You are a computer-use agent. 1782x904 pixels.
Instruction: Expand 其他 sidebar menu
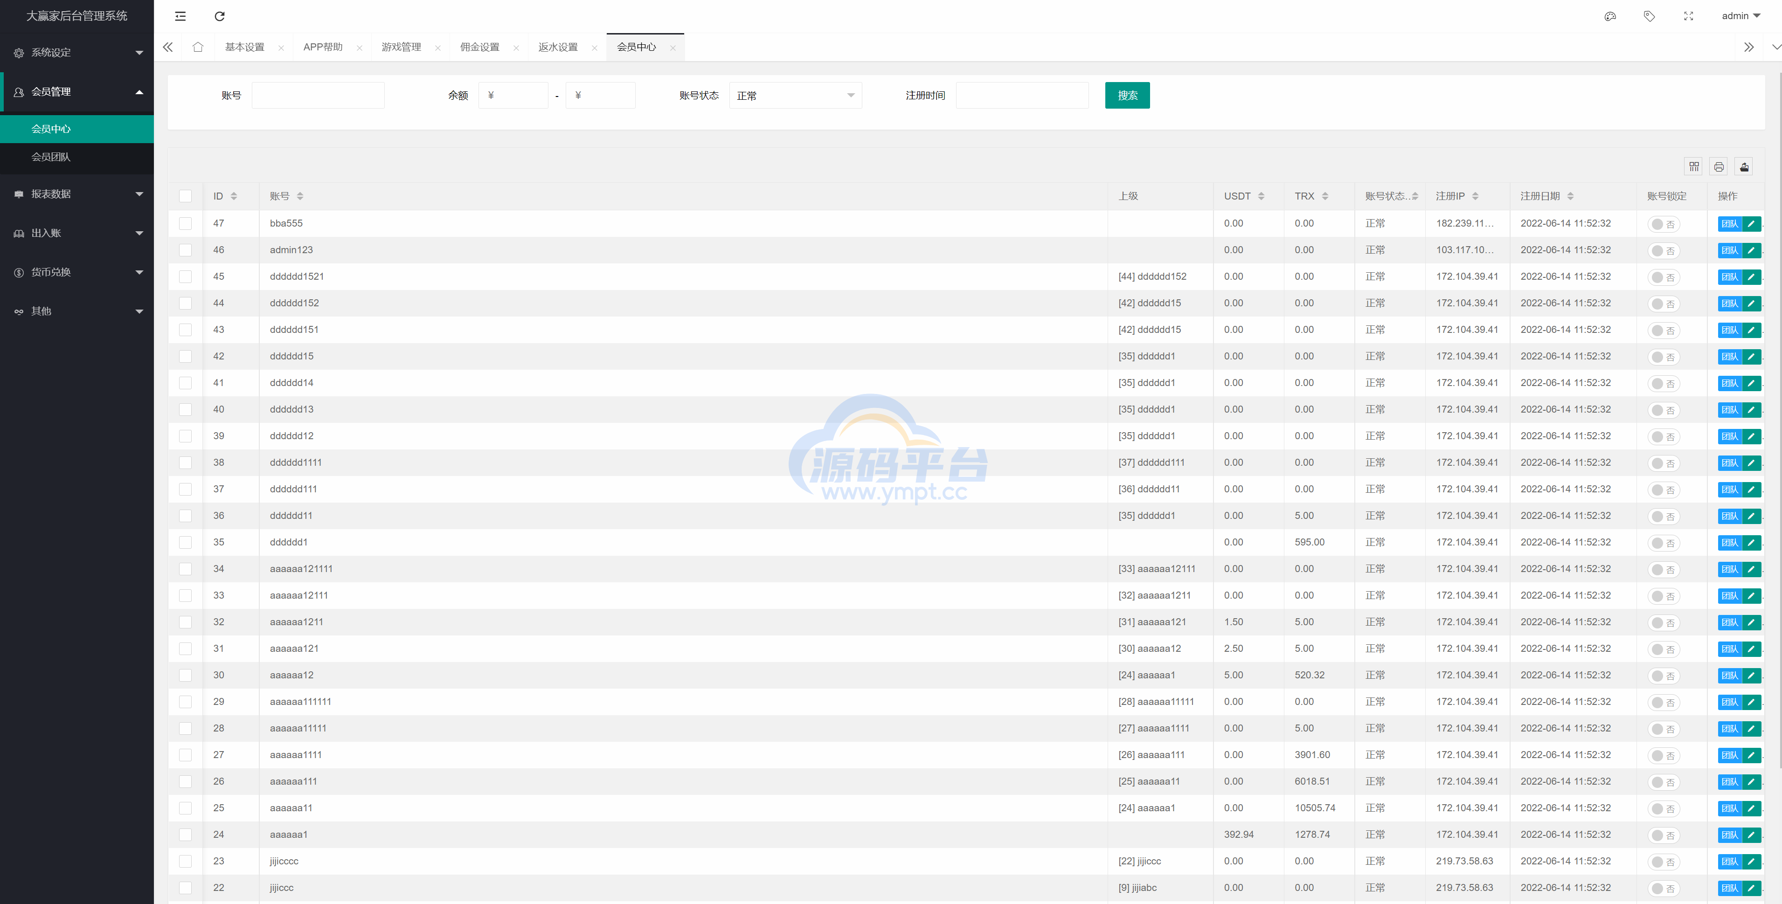point(77,311)
